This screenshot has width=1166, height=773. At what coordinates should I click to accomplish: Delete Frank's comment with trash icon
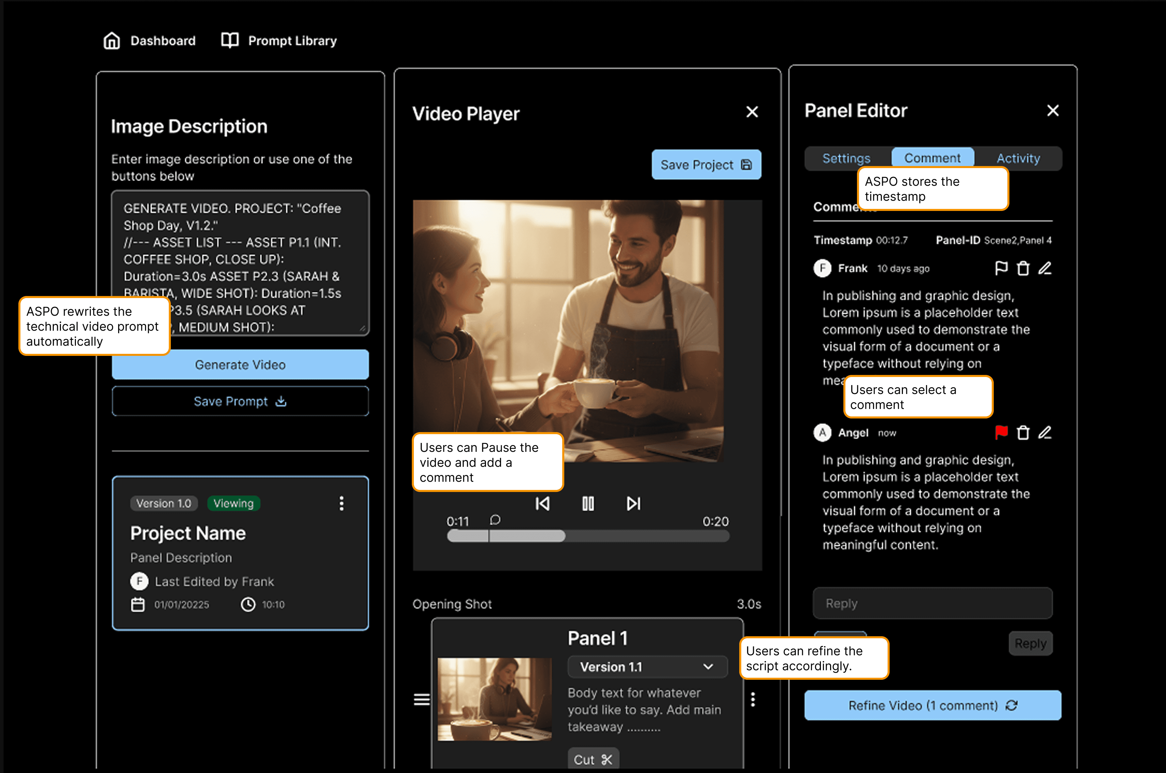[x=1023, y=268]
